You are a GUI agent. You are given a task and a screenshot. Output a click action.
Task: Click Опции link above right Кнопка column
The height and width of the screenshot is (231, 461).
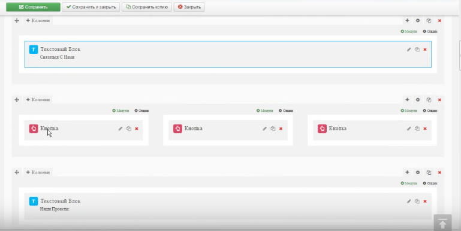[x=430, y=111]
